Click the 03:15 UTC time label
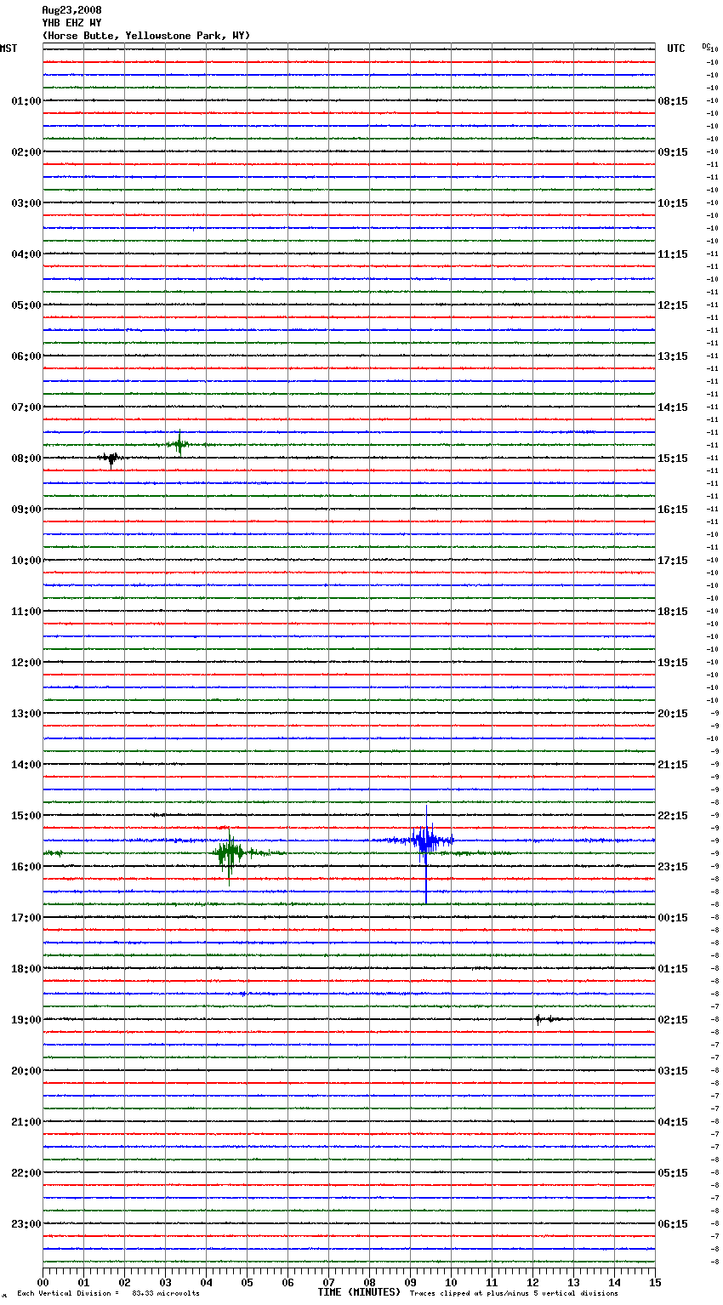 pyautogui.click(x=673, y=1071)
